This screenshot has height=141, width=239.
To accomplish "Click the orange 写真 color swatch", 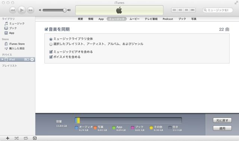I will coord(95,128).
